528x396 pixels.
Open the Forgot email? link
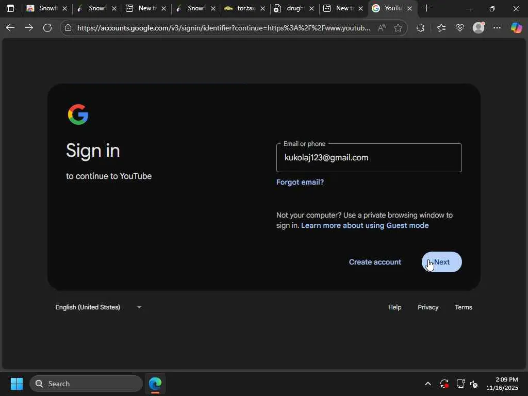pyautogui.click(x=300, y=182)
